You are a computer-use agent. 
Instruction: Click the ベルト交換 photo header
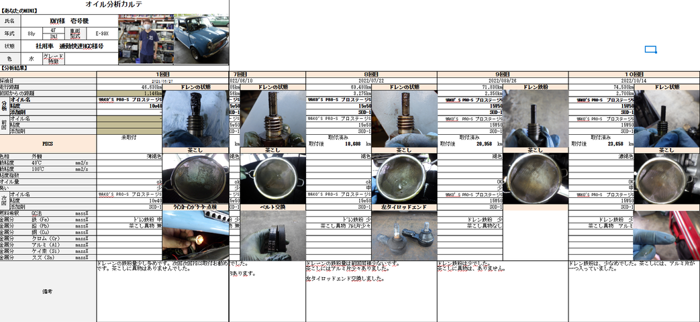(x=272, y=207)
